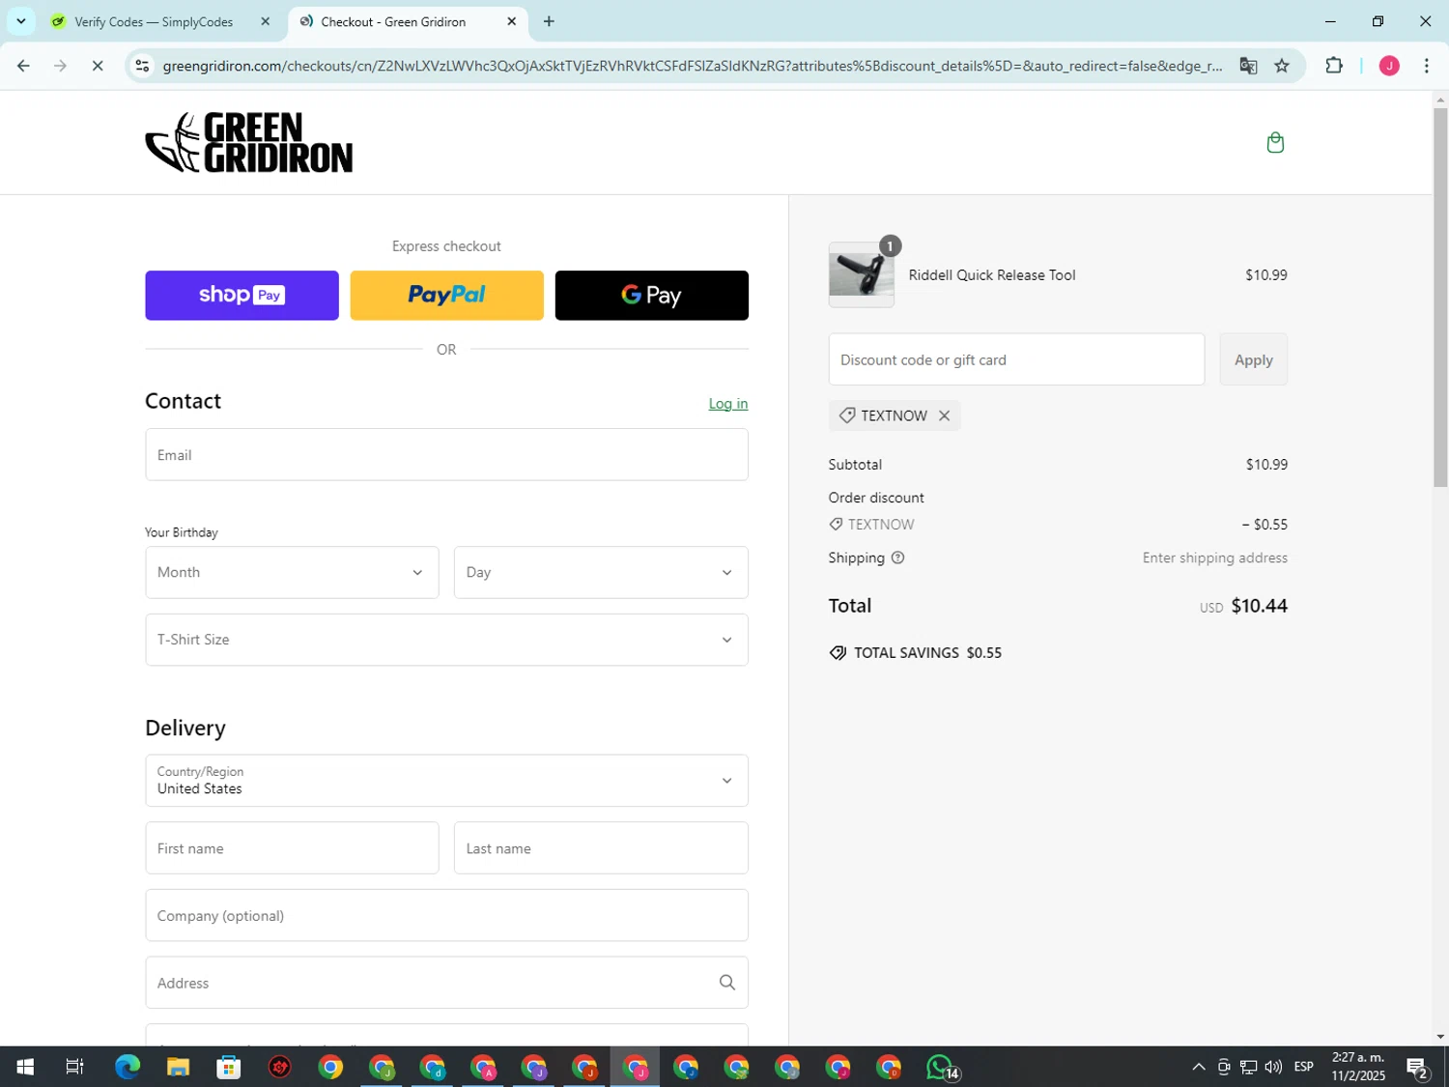Open the Chrome three-dot menu

[1427, 66]
